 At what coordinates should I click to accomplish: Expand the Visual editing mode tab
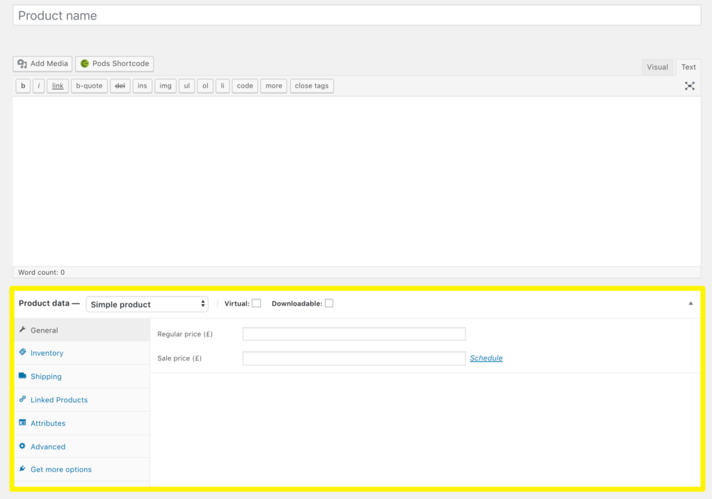point(657,67)
